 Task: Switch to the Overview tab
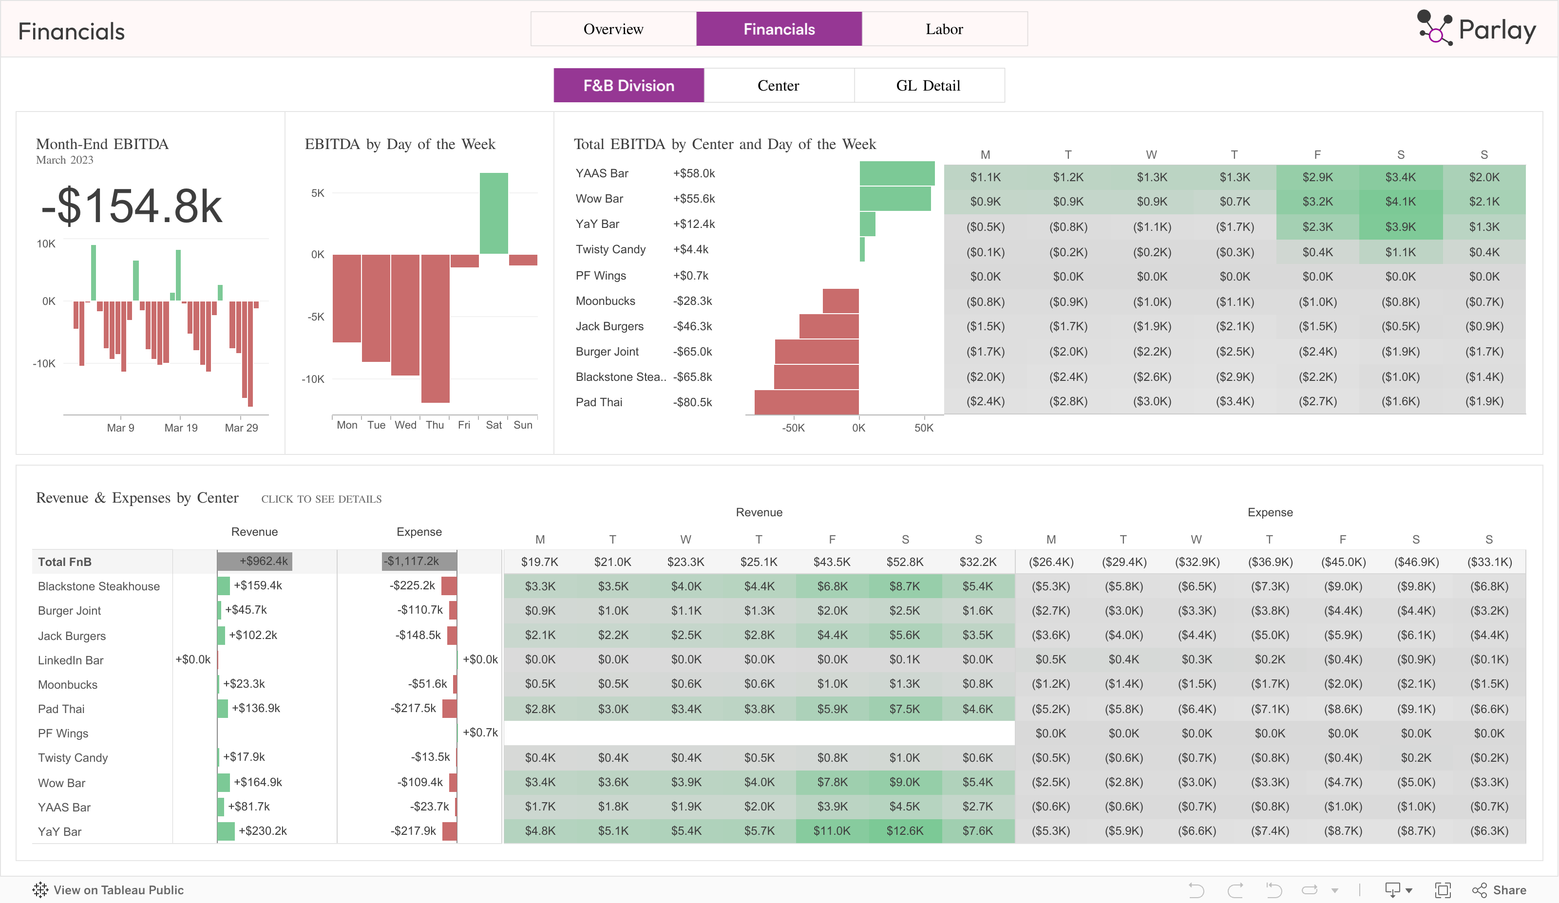click(x=613, y=29)
